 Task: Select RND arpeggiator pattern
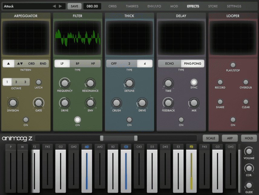[43, 63]
